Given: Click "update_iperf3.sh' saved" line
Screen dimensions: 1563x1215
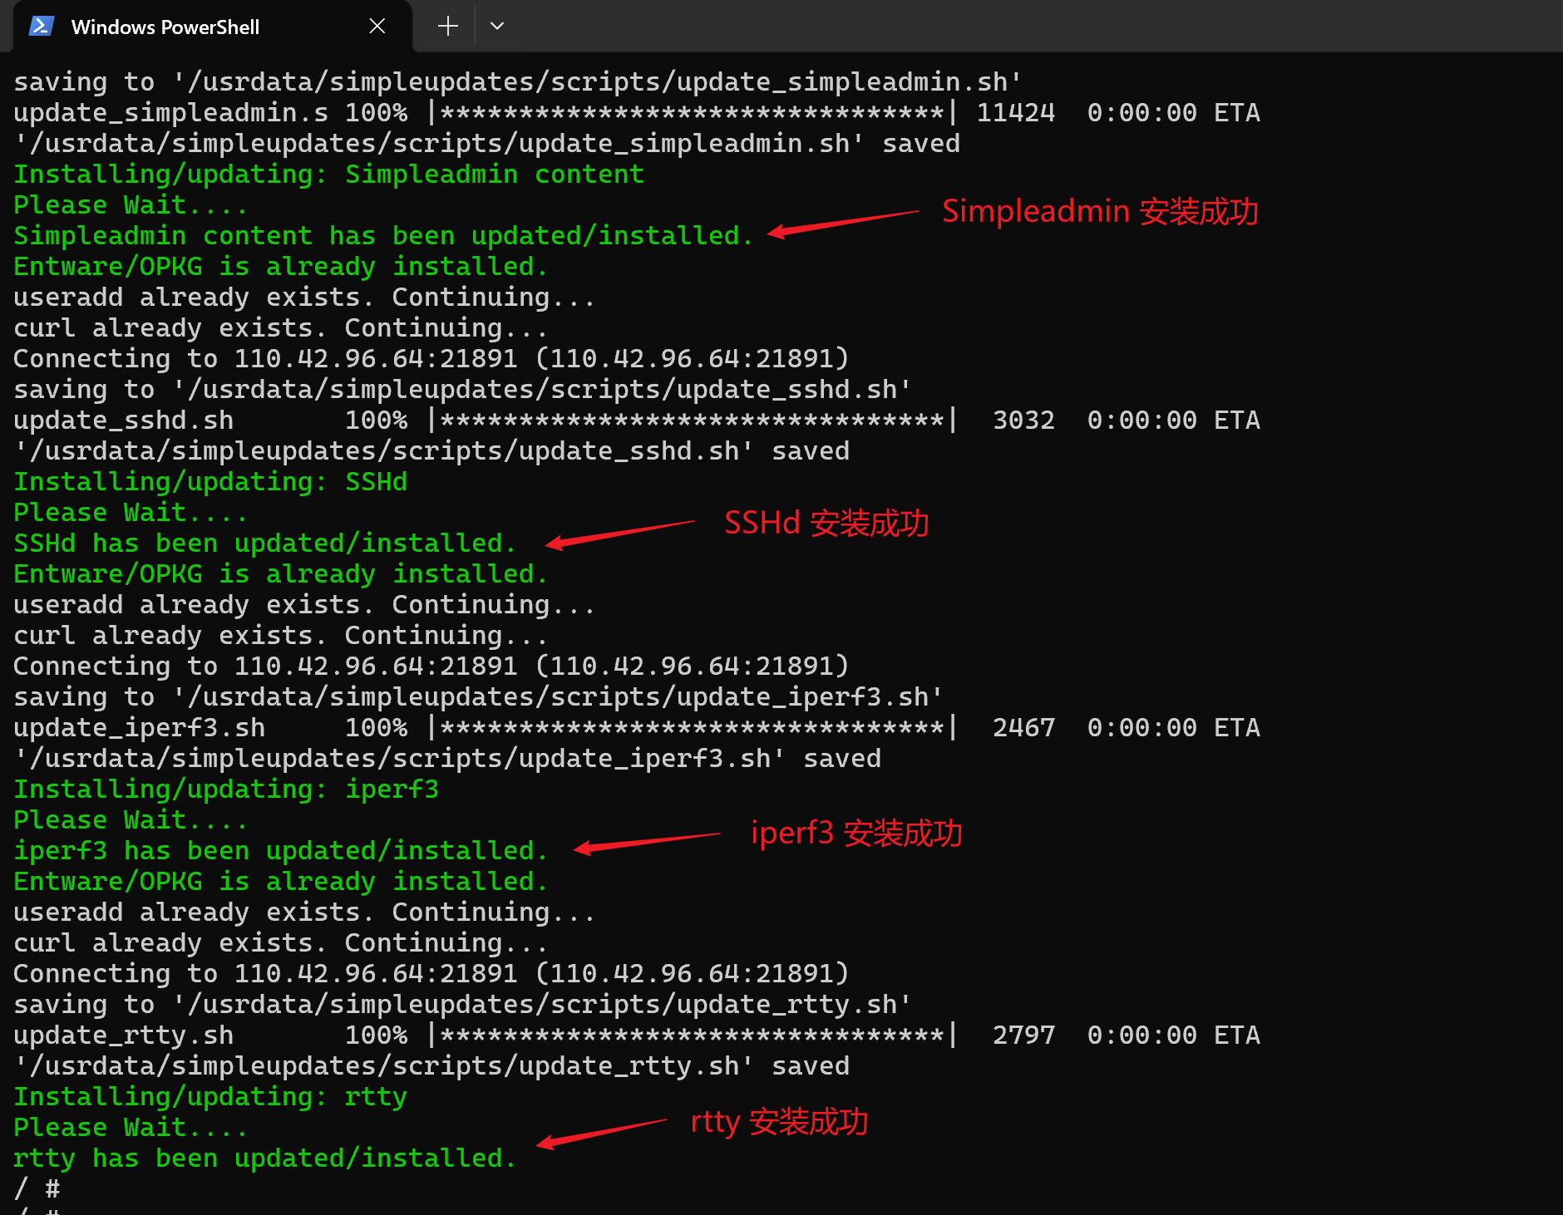Looking at the screenshot, I should [447, 759].
